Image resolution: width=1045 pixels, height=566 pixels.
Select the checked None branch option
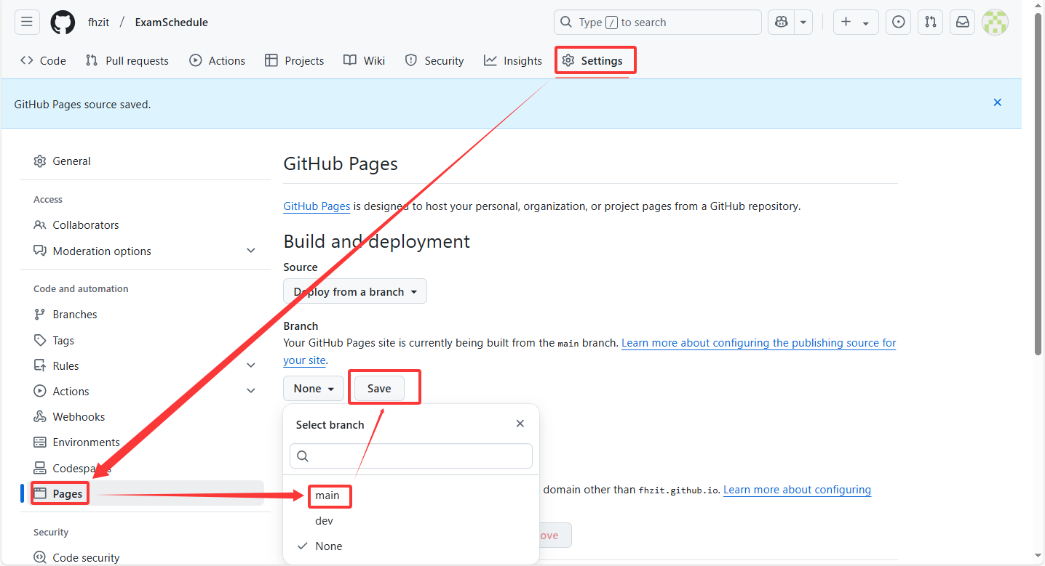click(329, 546)
